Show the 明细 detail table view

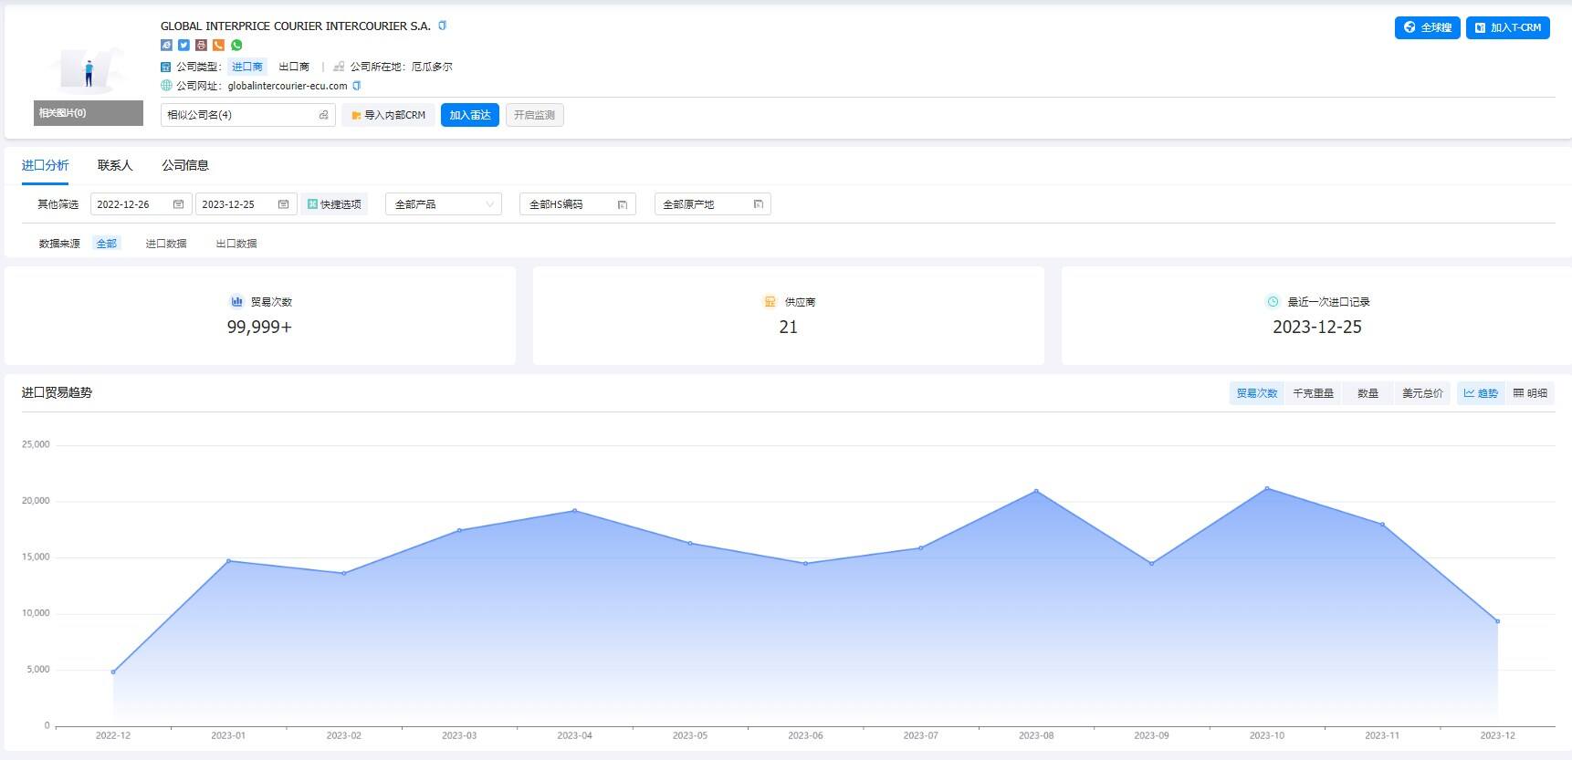pos(1530,393)
